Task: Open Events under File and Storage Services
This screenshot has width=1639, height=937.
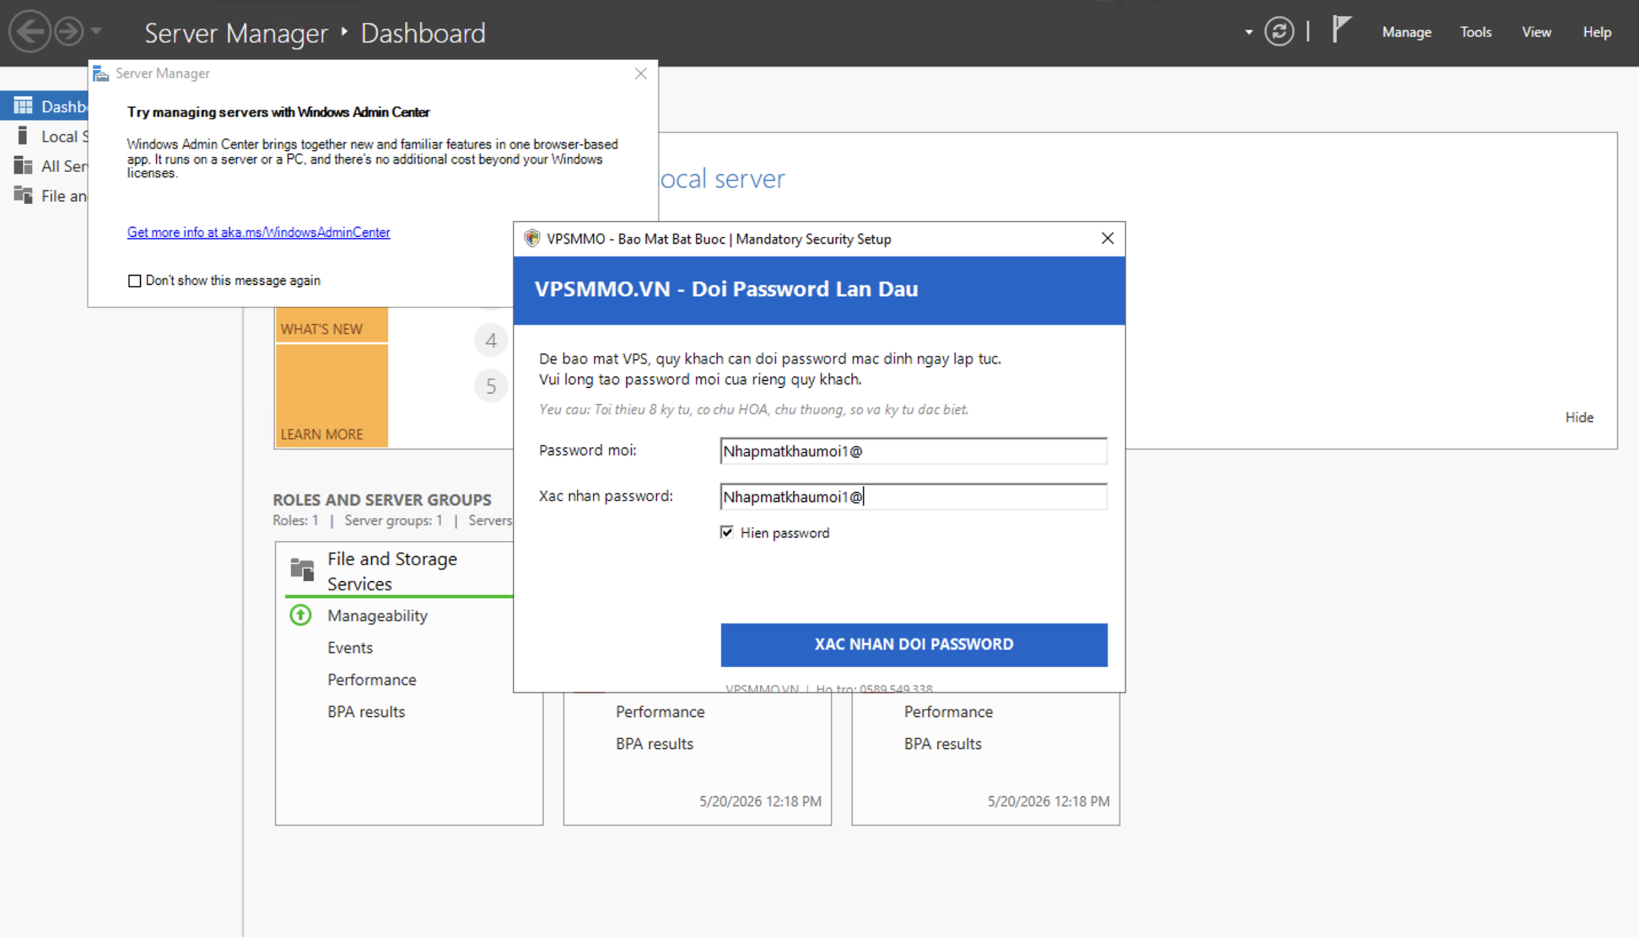Action: click(x=350, y=648)
